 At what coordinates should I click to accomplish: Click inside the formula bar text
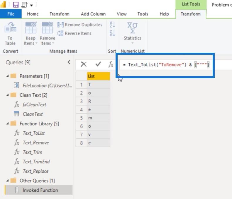click(166, 65)
